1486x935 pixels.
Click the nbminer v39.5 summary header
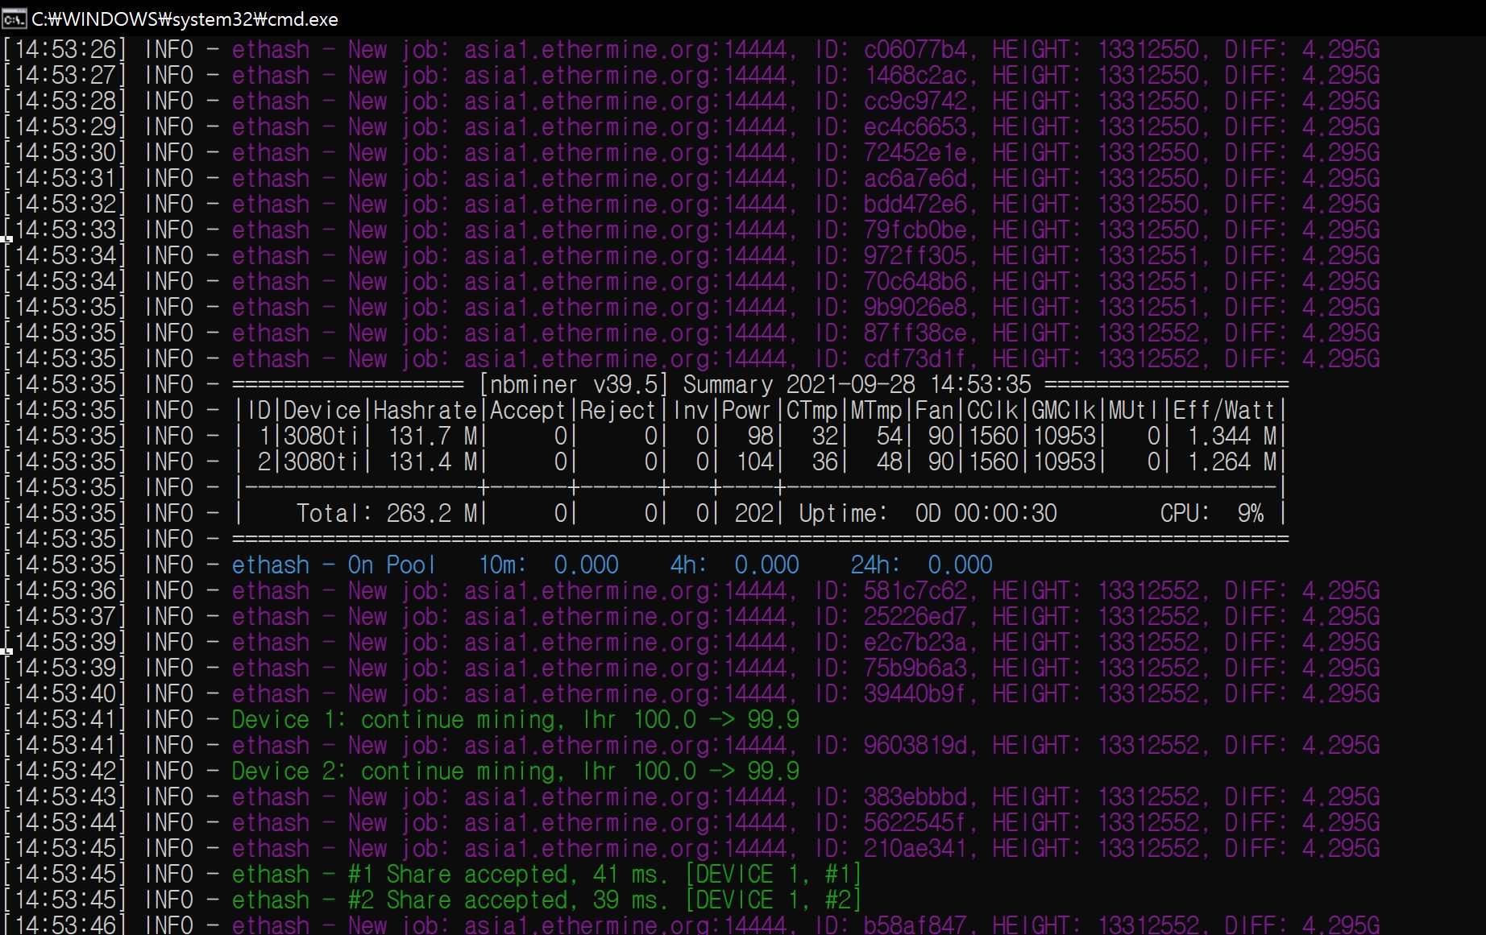click(x=760, y=385)
